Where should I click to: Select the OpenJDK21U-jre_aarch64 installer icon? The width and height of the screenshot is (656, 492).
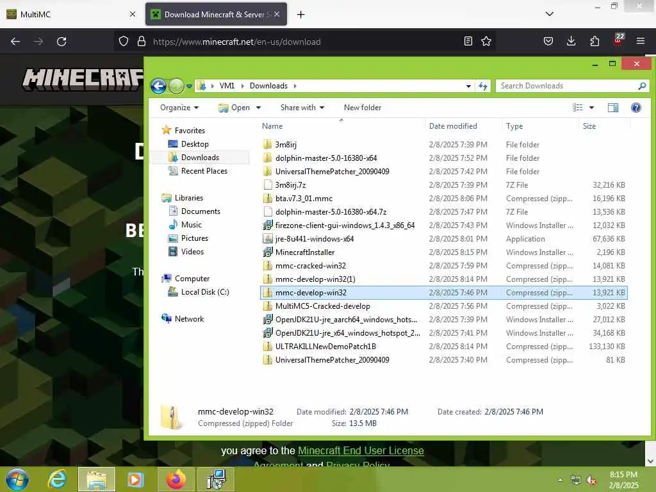point(268,319)
